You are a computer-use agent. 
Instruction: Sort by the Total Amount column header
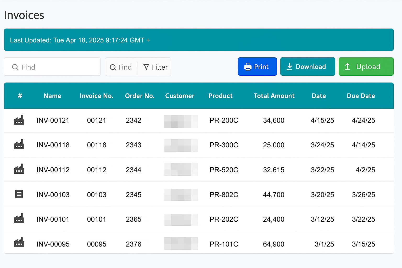click(274, 96)
